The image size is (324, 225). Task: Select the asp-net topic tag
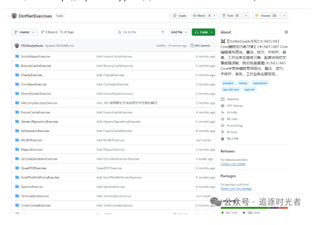[250, 90]
